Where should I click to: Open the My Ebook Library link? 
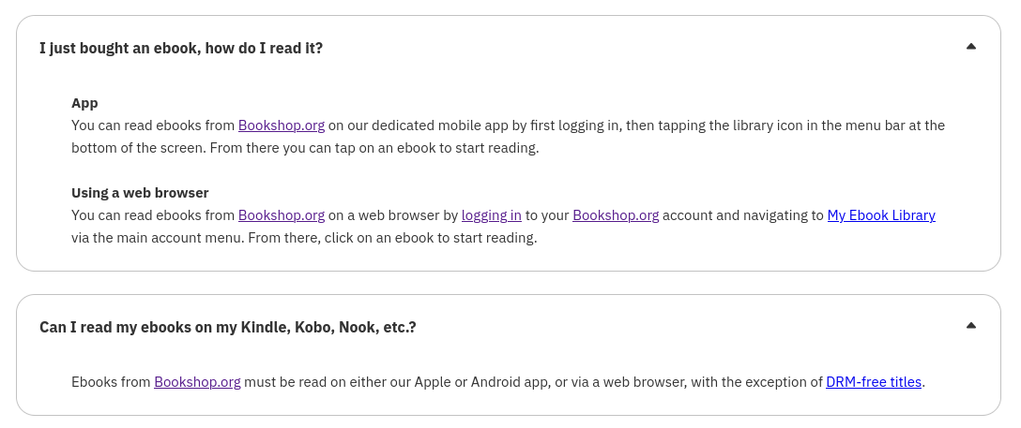pos(882,215)
